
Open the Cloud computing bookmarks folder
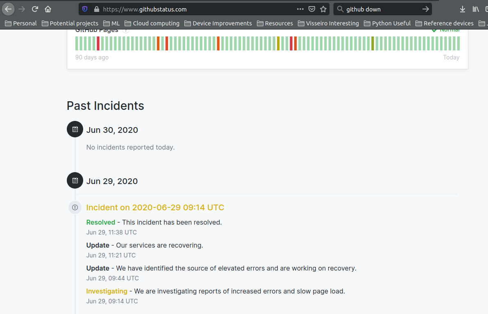click(152, 23)
